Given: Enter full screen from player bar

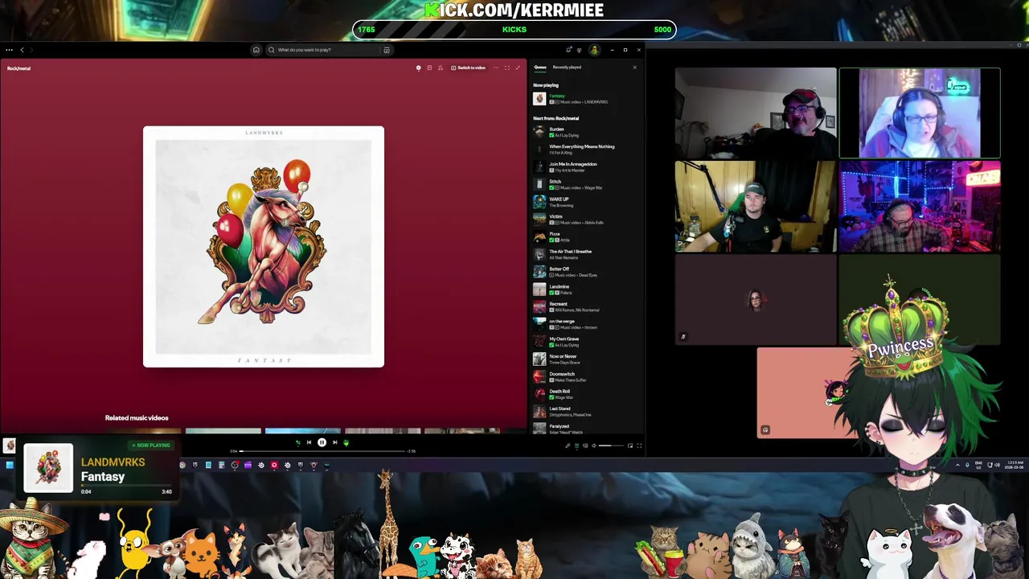Looking at the screenshot, I should [639, 446].
